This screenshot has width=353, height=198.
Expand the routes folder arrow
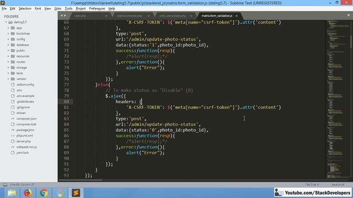[8, 62]
